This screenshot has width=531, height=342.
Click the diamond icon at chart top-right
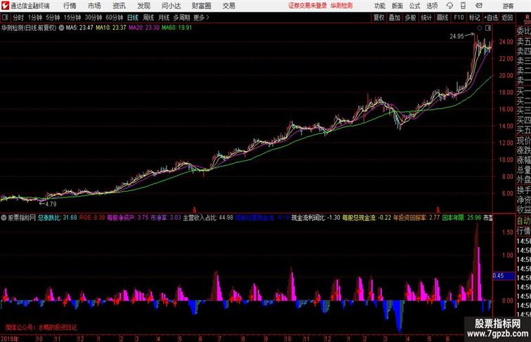pos(480,28)
